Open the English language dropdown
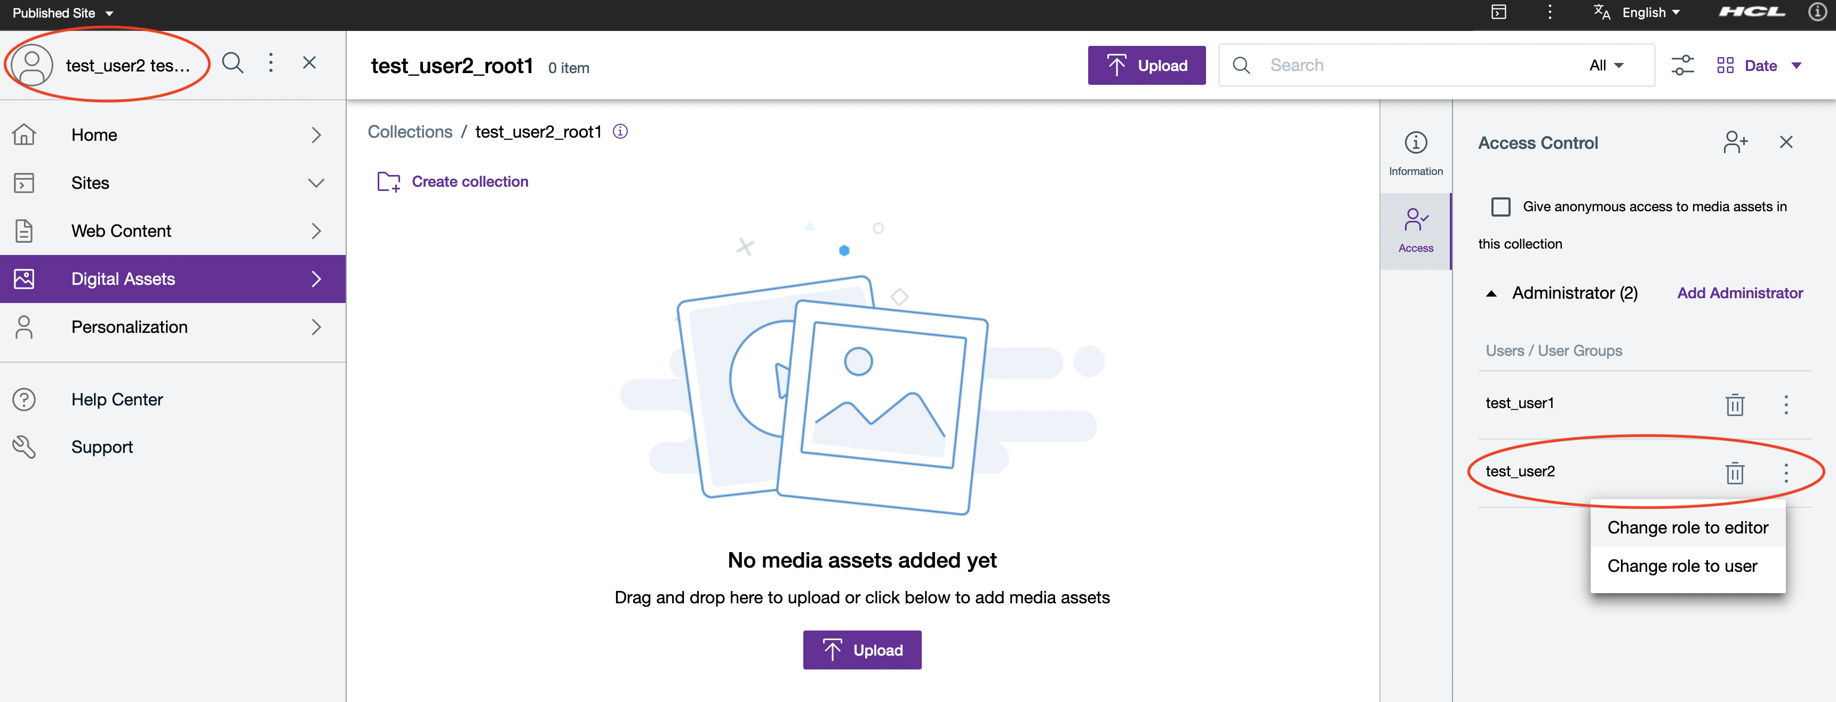Screen dimensions: 1836x702 point(1650,13)
